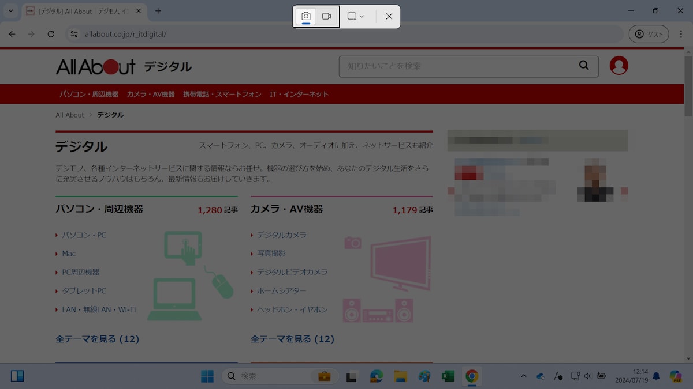Close the Snipping Tool overlay toolbar
693x389 pixels.
pyautogui.click(x=389, y=17)
